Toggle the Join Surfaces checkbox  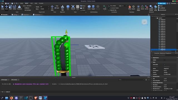tap(24, 10)
